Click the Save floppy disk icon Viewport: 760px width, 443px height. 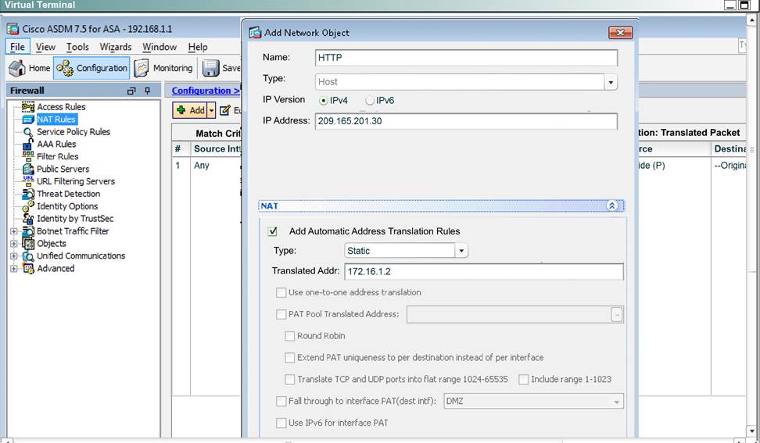pos(210,68)
